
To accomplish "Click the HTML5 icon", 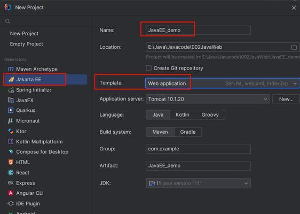I will pyautogui.click(x=11, y=162).
